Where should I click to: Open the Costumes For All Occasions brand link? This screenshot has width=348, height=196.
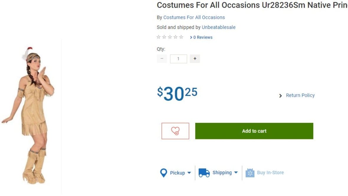(194, 17)
